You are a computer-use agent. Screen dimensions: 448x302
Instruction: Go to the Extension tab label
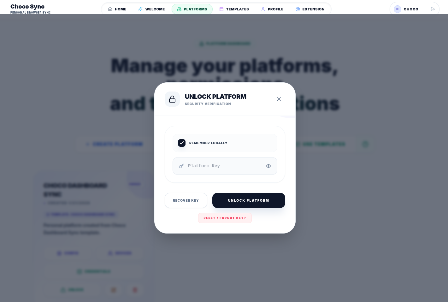(x=314, y=9)
